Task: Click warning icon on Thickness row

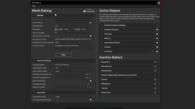Action: tap(152, 51)
